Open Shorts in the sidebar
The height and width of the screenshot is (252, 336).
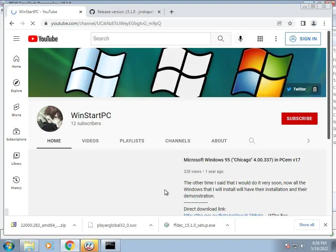click(x=16, y=110)
